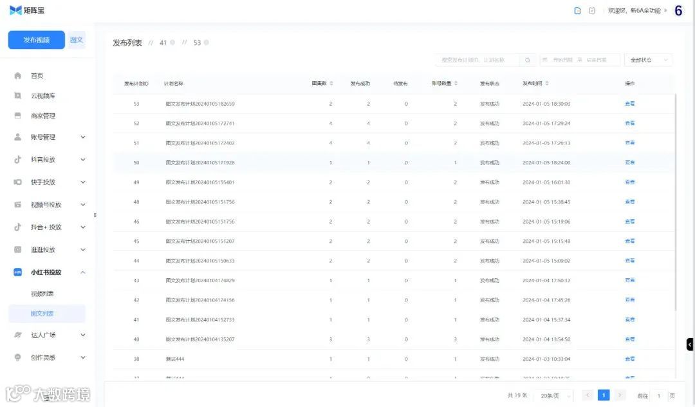Click the plan ID search input field
Viewport: 695px width, 407px height.
pos(477,61)
